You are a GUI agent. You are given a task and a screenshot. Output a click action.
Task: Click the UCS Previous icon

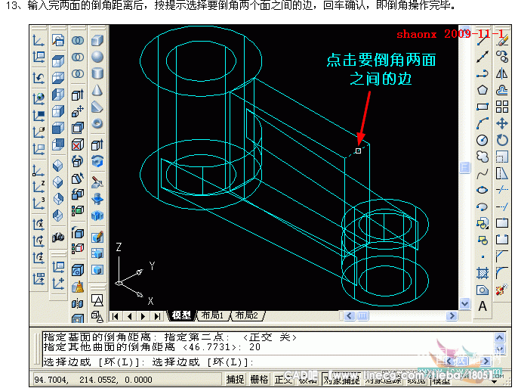click(x=39, y=78)
